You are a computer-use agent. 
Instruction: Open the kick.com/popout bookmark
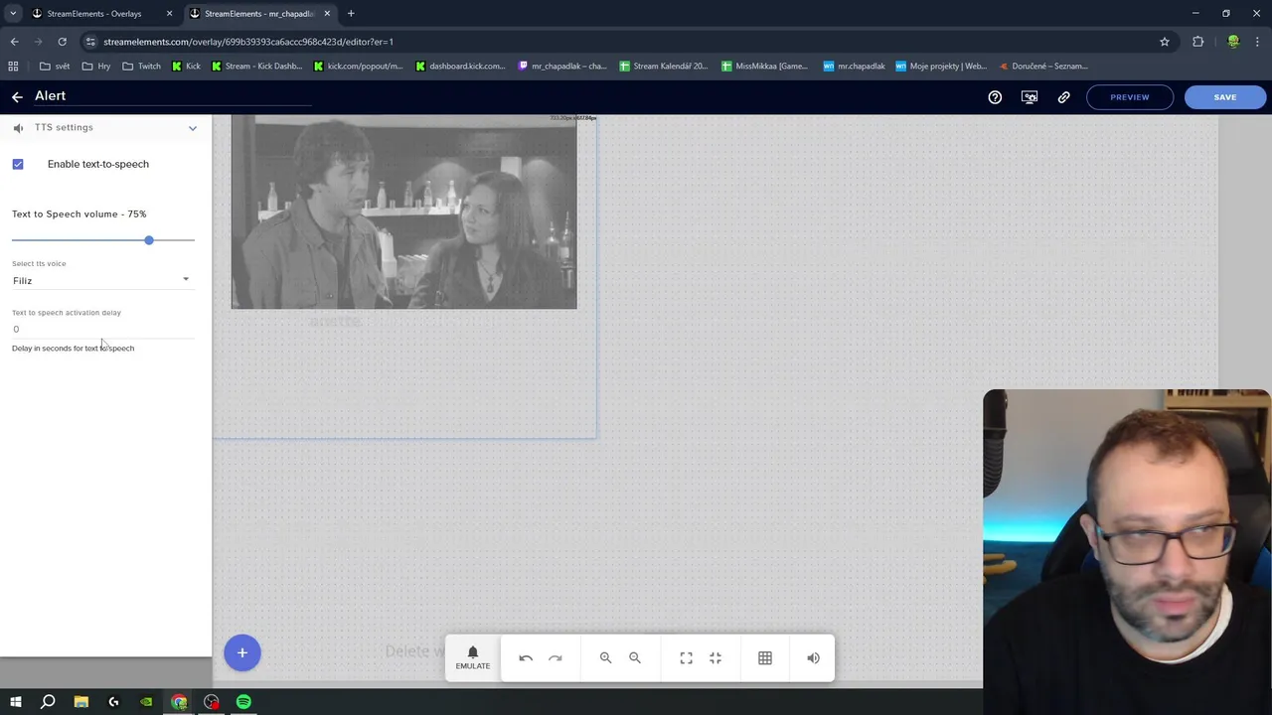(358, 67)
